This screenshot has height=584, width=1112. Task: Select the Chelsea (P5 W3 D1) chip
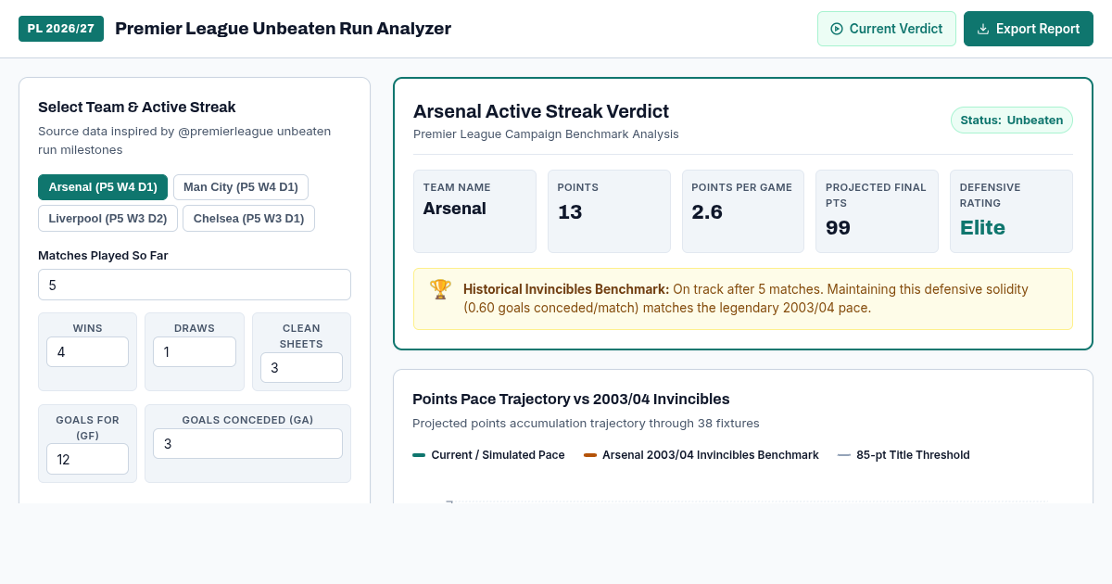point(249,219)
